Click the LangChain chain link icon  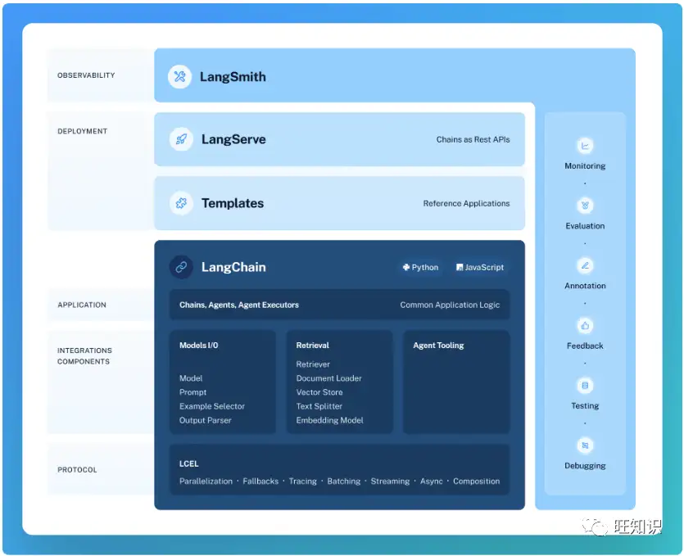point(181,267)
